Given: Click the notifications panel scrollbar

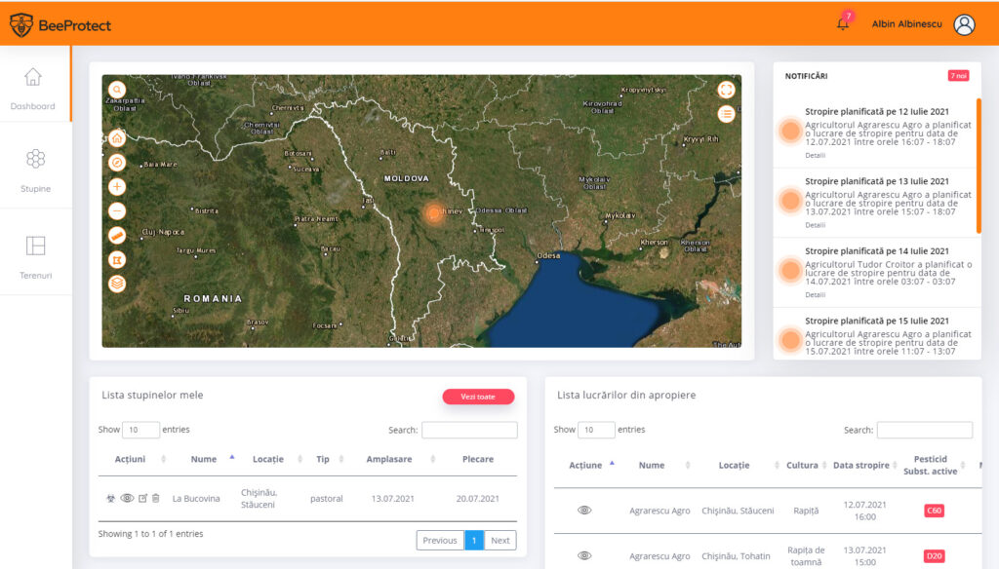Looking at the screenshot, I should 979,166.
